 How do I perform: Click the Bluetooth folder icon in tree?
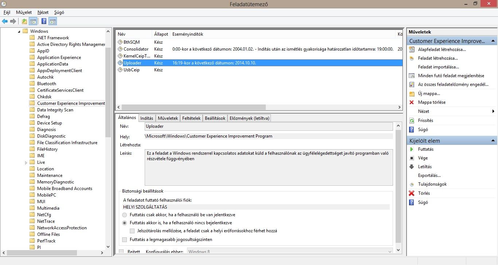coord(32,84)
